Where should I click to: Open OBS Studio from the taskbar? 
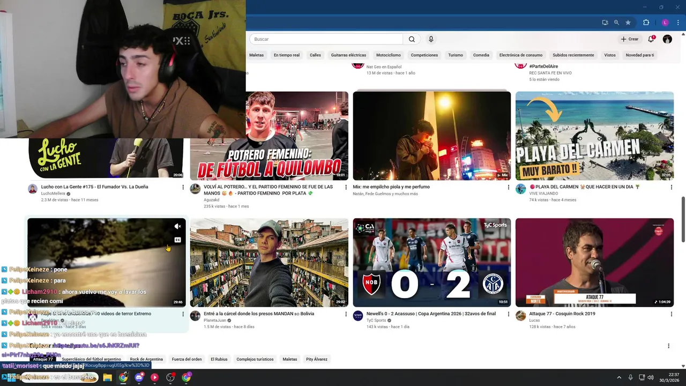pos(170,377)
